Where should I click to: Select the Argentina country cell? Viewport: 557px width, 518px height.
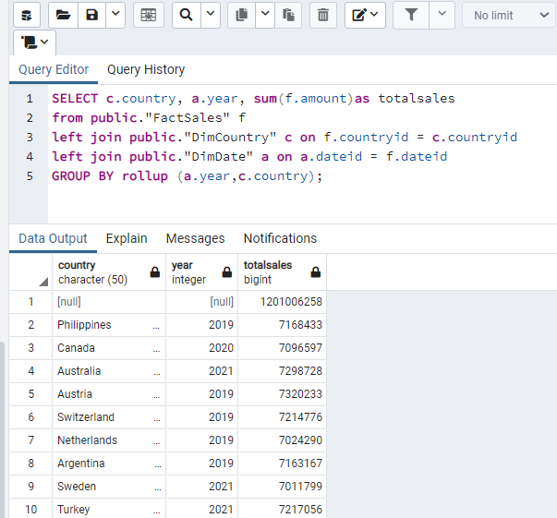click(109, 464)
